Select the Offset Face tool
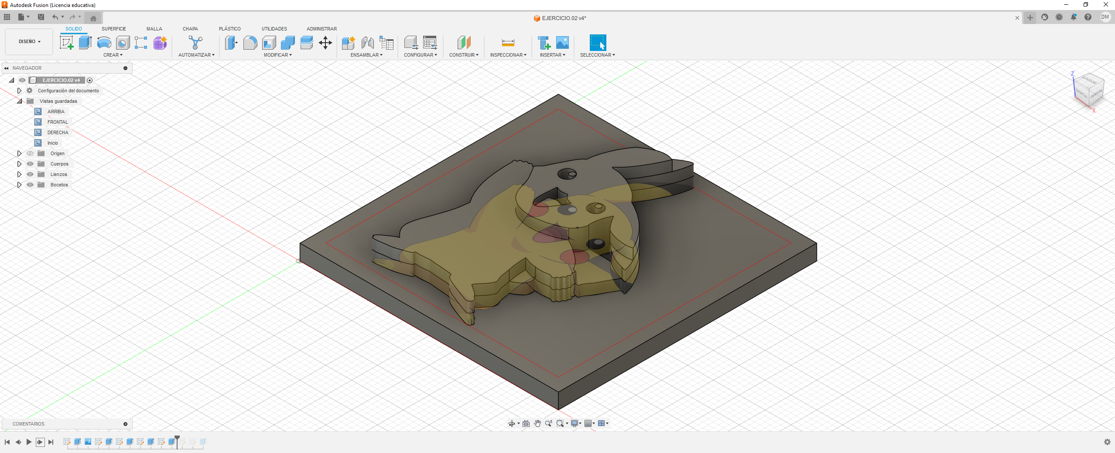1115x453 pixels. pos(306,43)
